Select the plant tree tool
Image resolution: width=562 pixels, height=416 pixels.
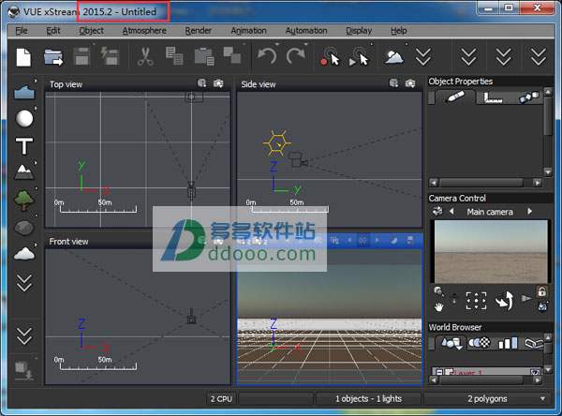(x=24, y=200)
